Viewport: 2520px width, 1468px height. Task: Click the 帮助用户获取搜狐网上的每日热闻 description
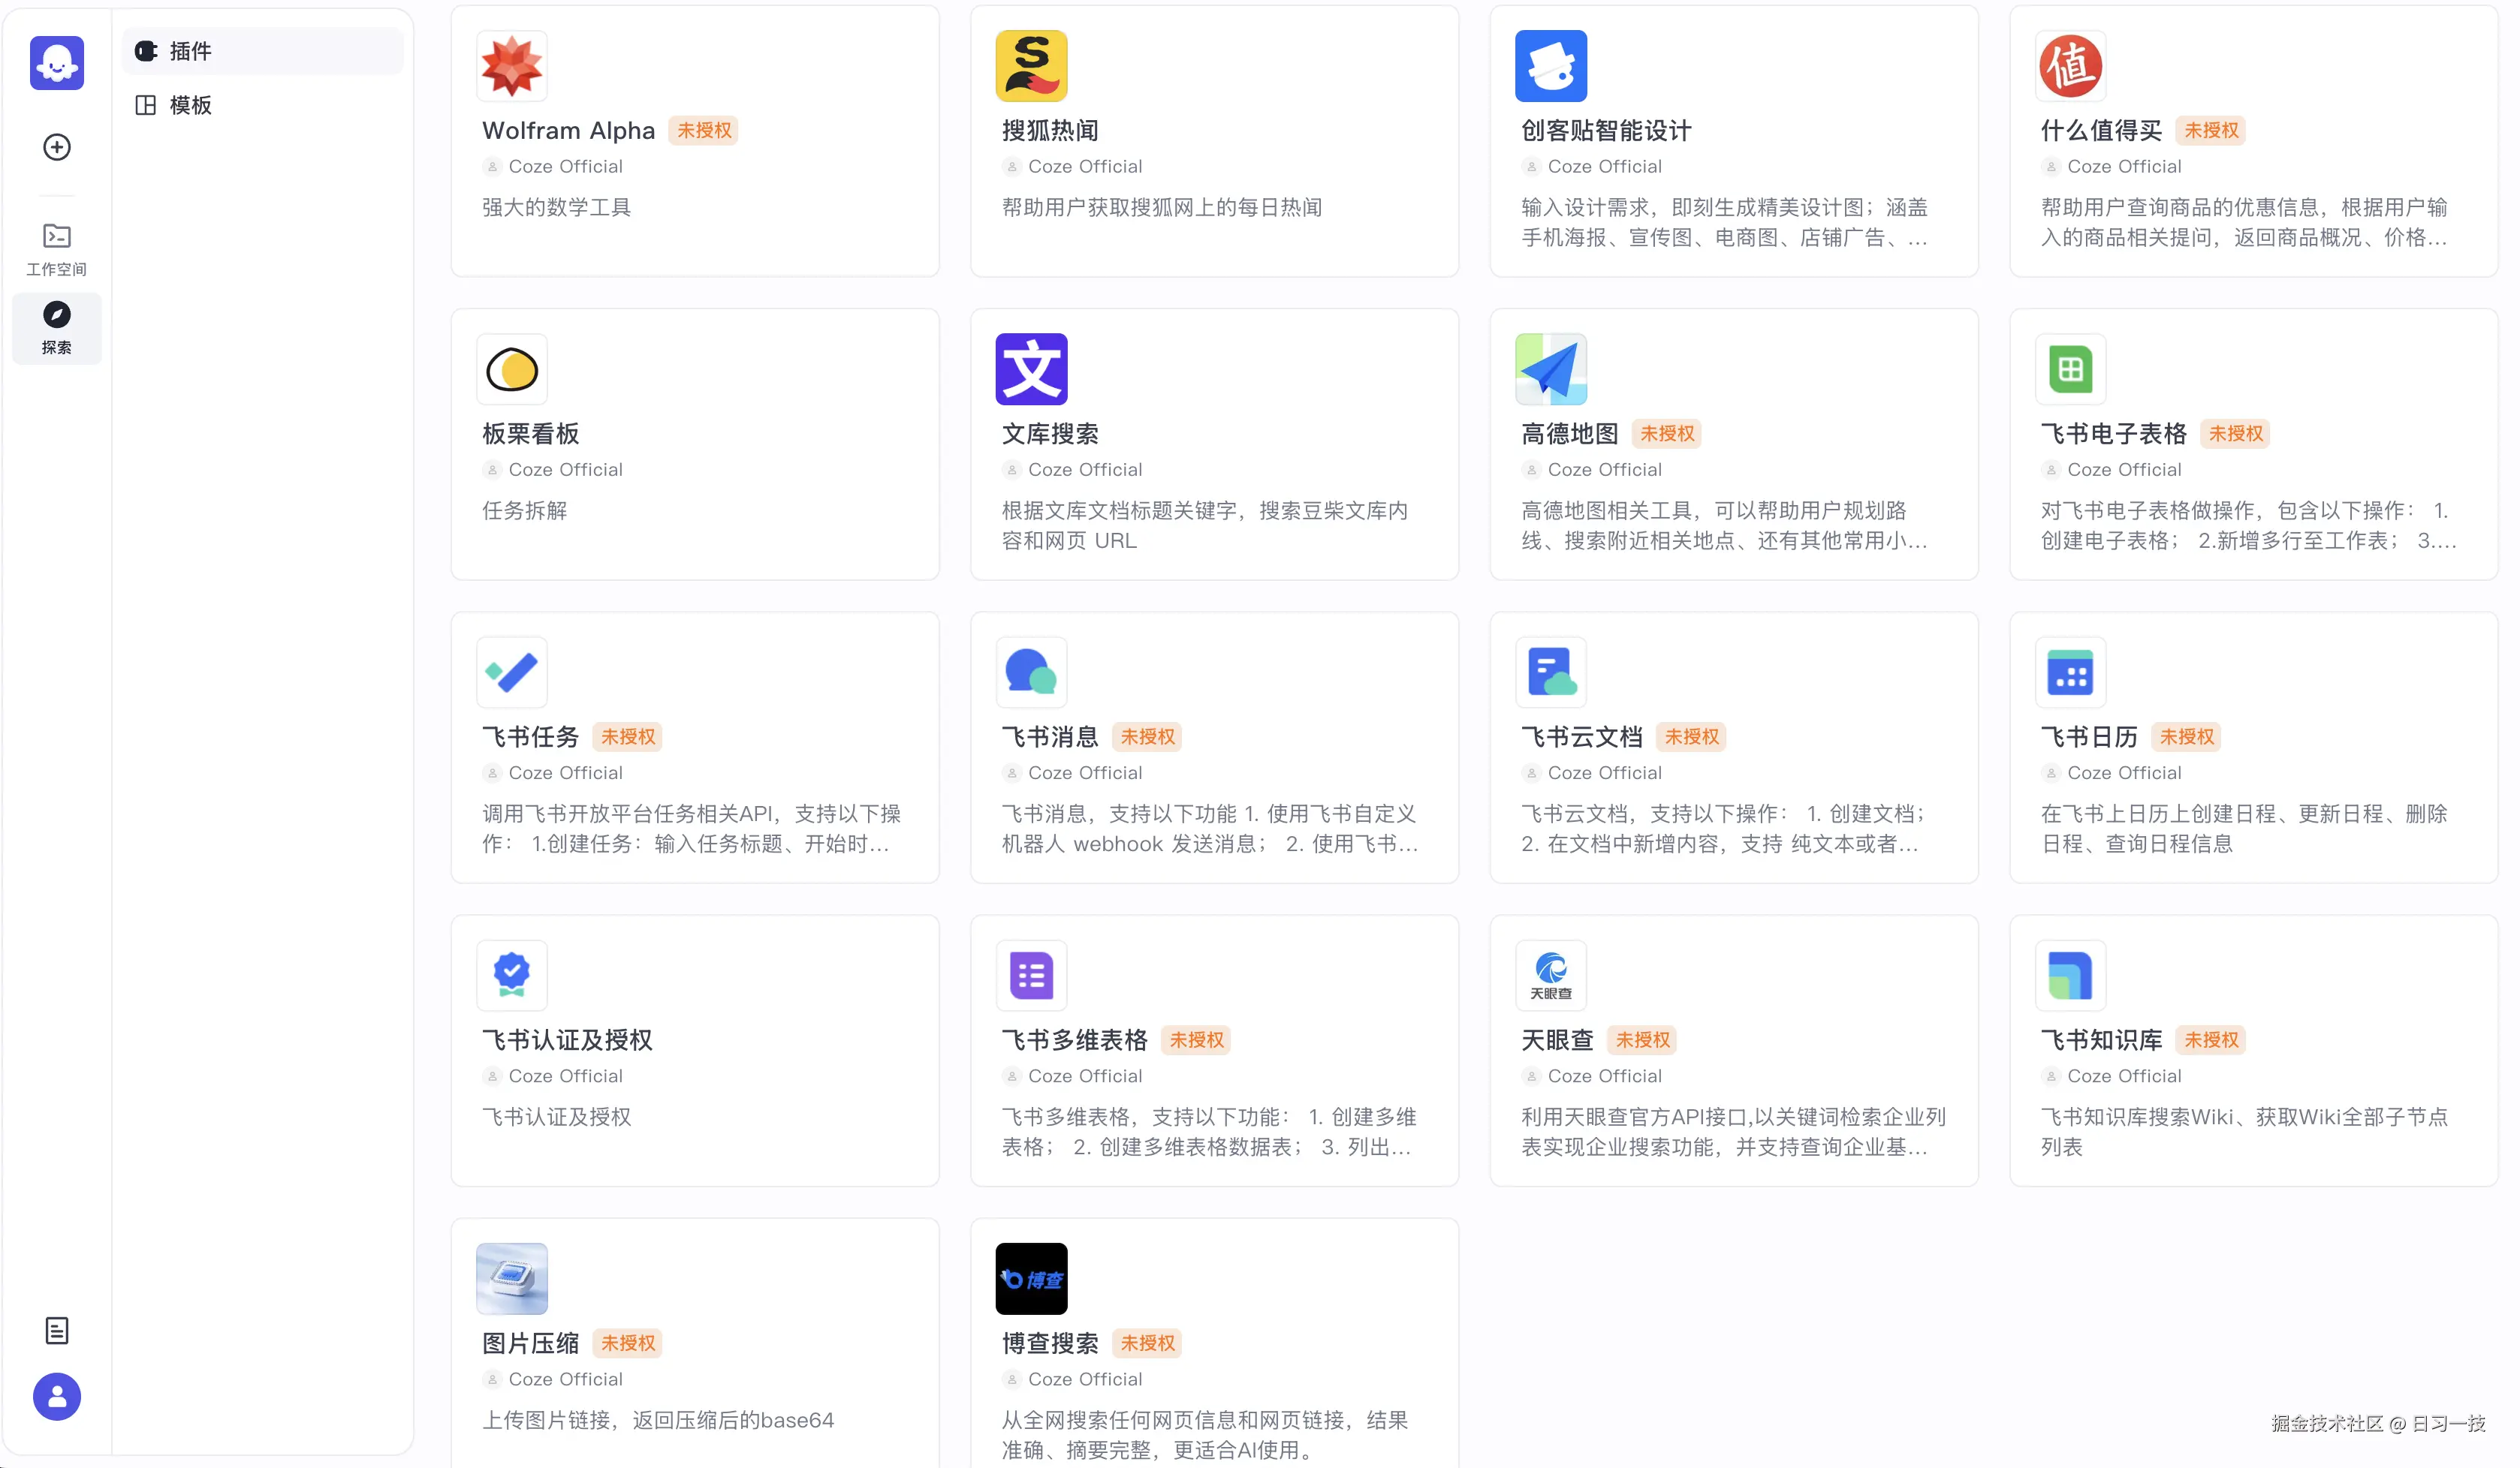point(1162,208)
